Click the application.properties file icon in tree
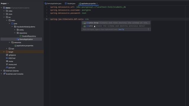This screenshot has height=106, width=189. (x=15, y=46)
